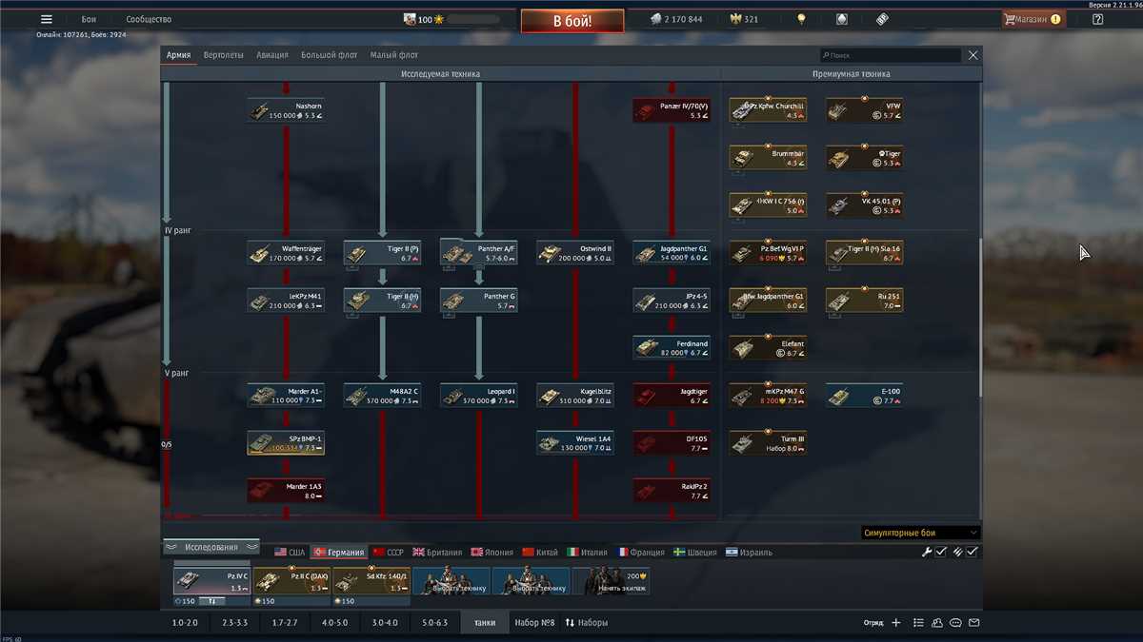
Task: Switch to the Вертолеты tab
Action: coord(224,55)
